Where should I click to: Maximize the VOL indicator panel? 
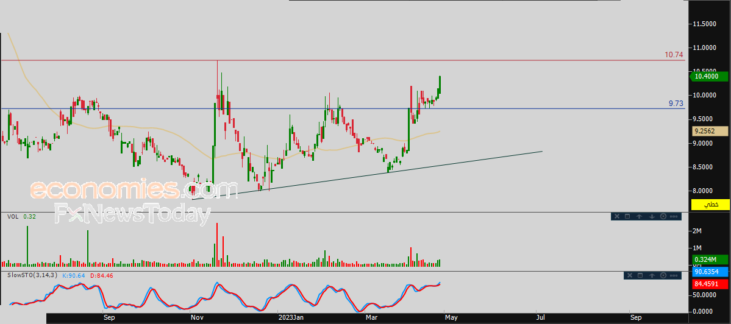point(627,216)
